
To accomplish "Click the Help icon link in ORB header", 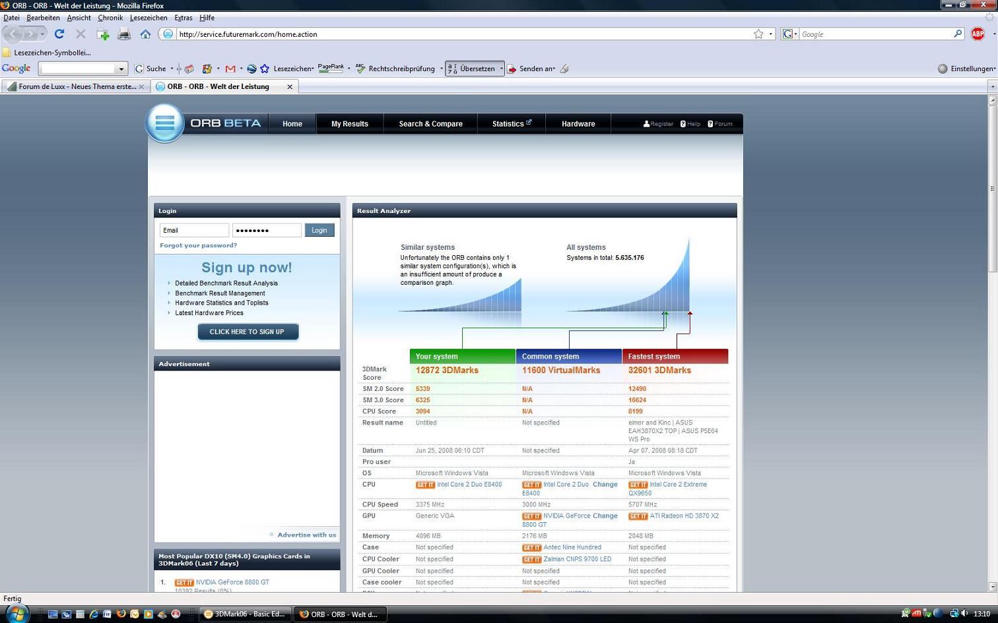I will 690,124.
